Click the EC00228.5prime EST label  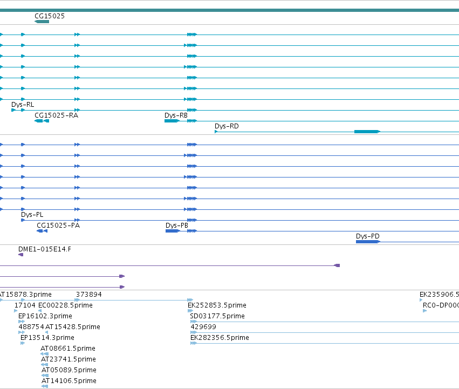pos(65,305)
